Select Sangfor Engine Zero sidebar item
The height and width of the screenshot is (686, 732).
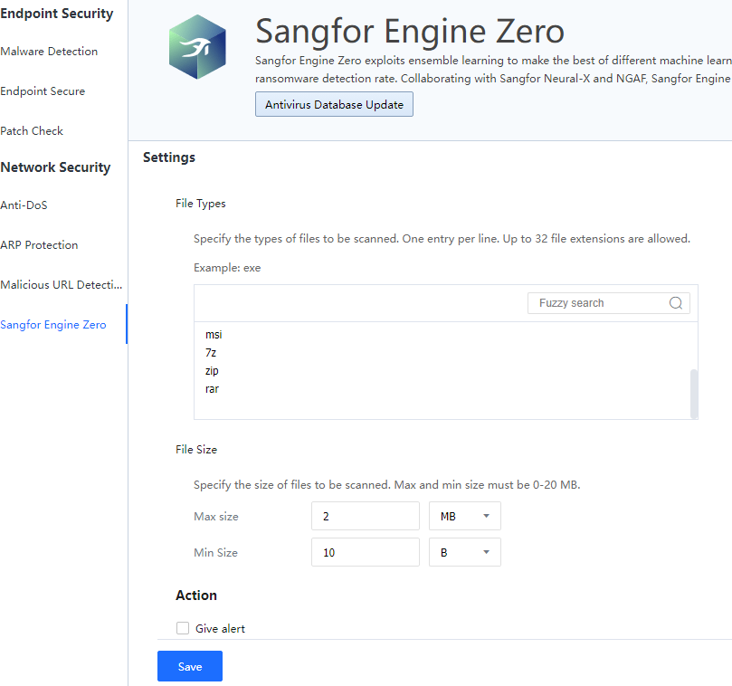(x=53, y=325)
